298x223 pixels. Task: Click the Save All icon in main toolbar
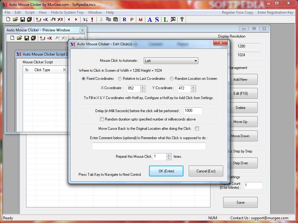click(x=29, y=19)
